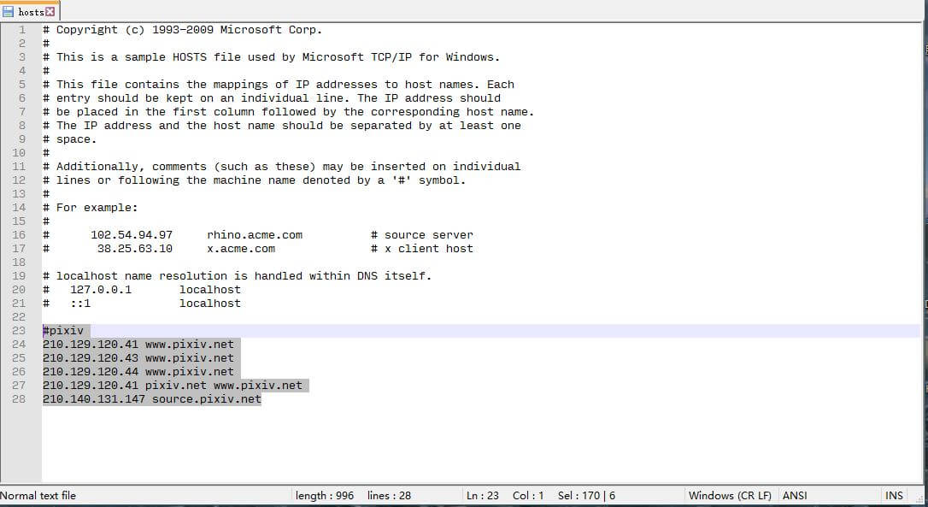Image resolution: width=928 pixels, height=507 pixels.
Task: Click on source.pixiv.net entry text
Action: pos(207,399)
